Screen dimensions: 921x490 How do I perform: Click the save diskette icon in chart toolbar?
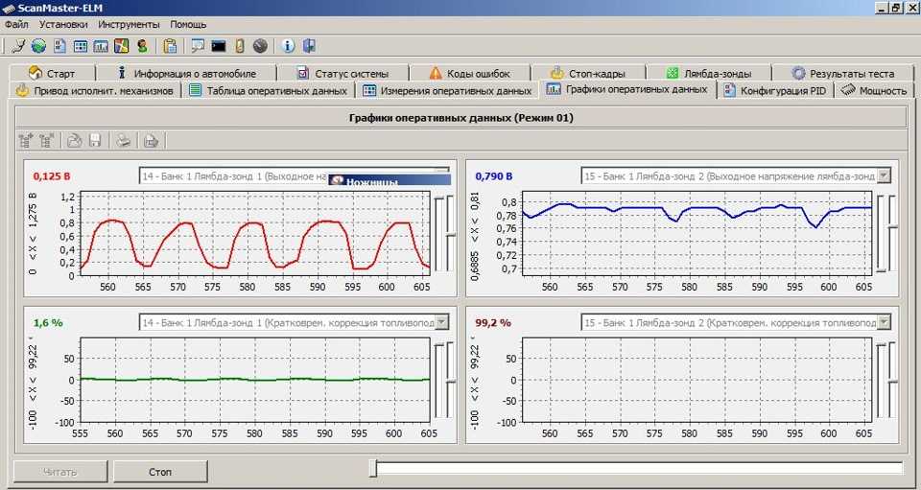click(x=95, y=140)
